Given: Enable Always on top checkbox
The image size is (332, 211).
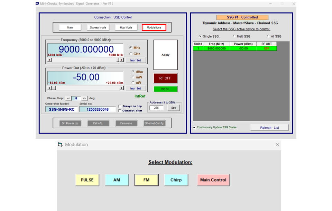Looking at the screenshot, I should [120, 106].
